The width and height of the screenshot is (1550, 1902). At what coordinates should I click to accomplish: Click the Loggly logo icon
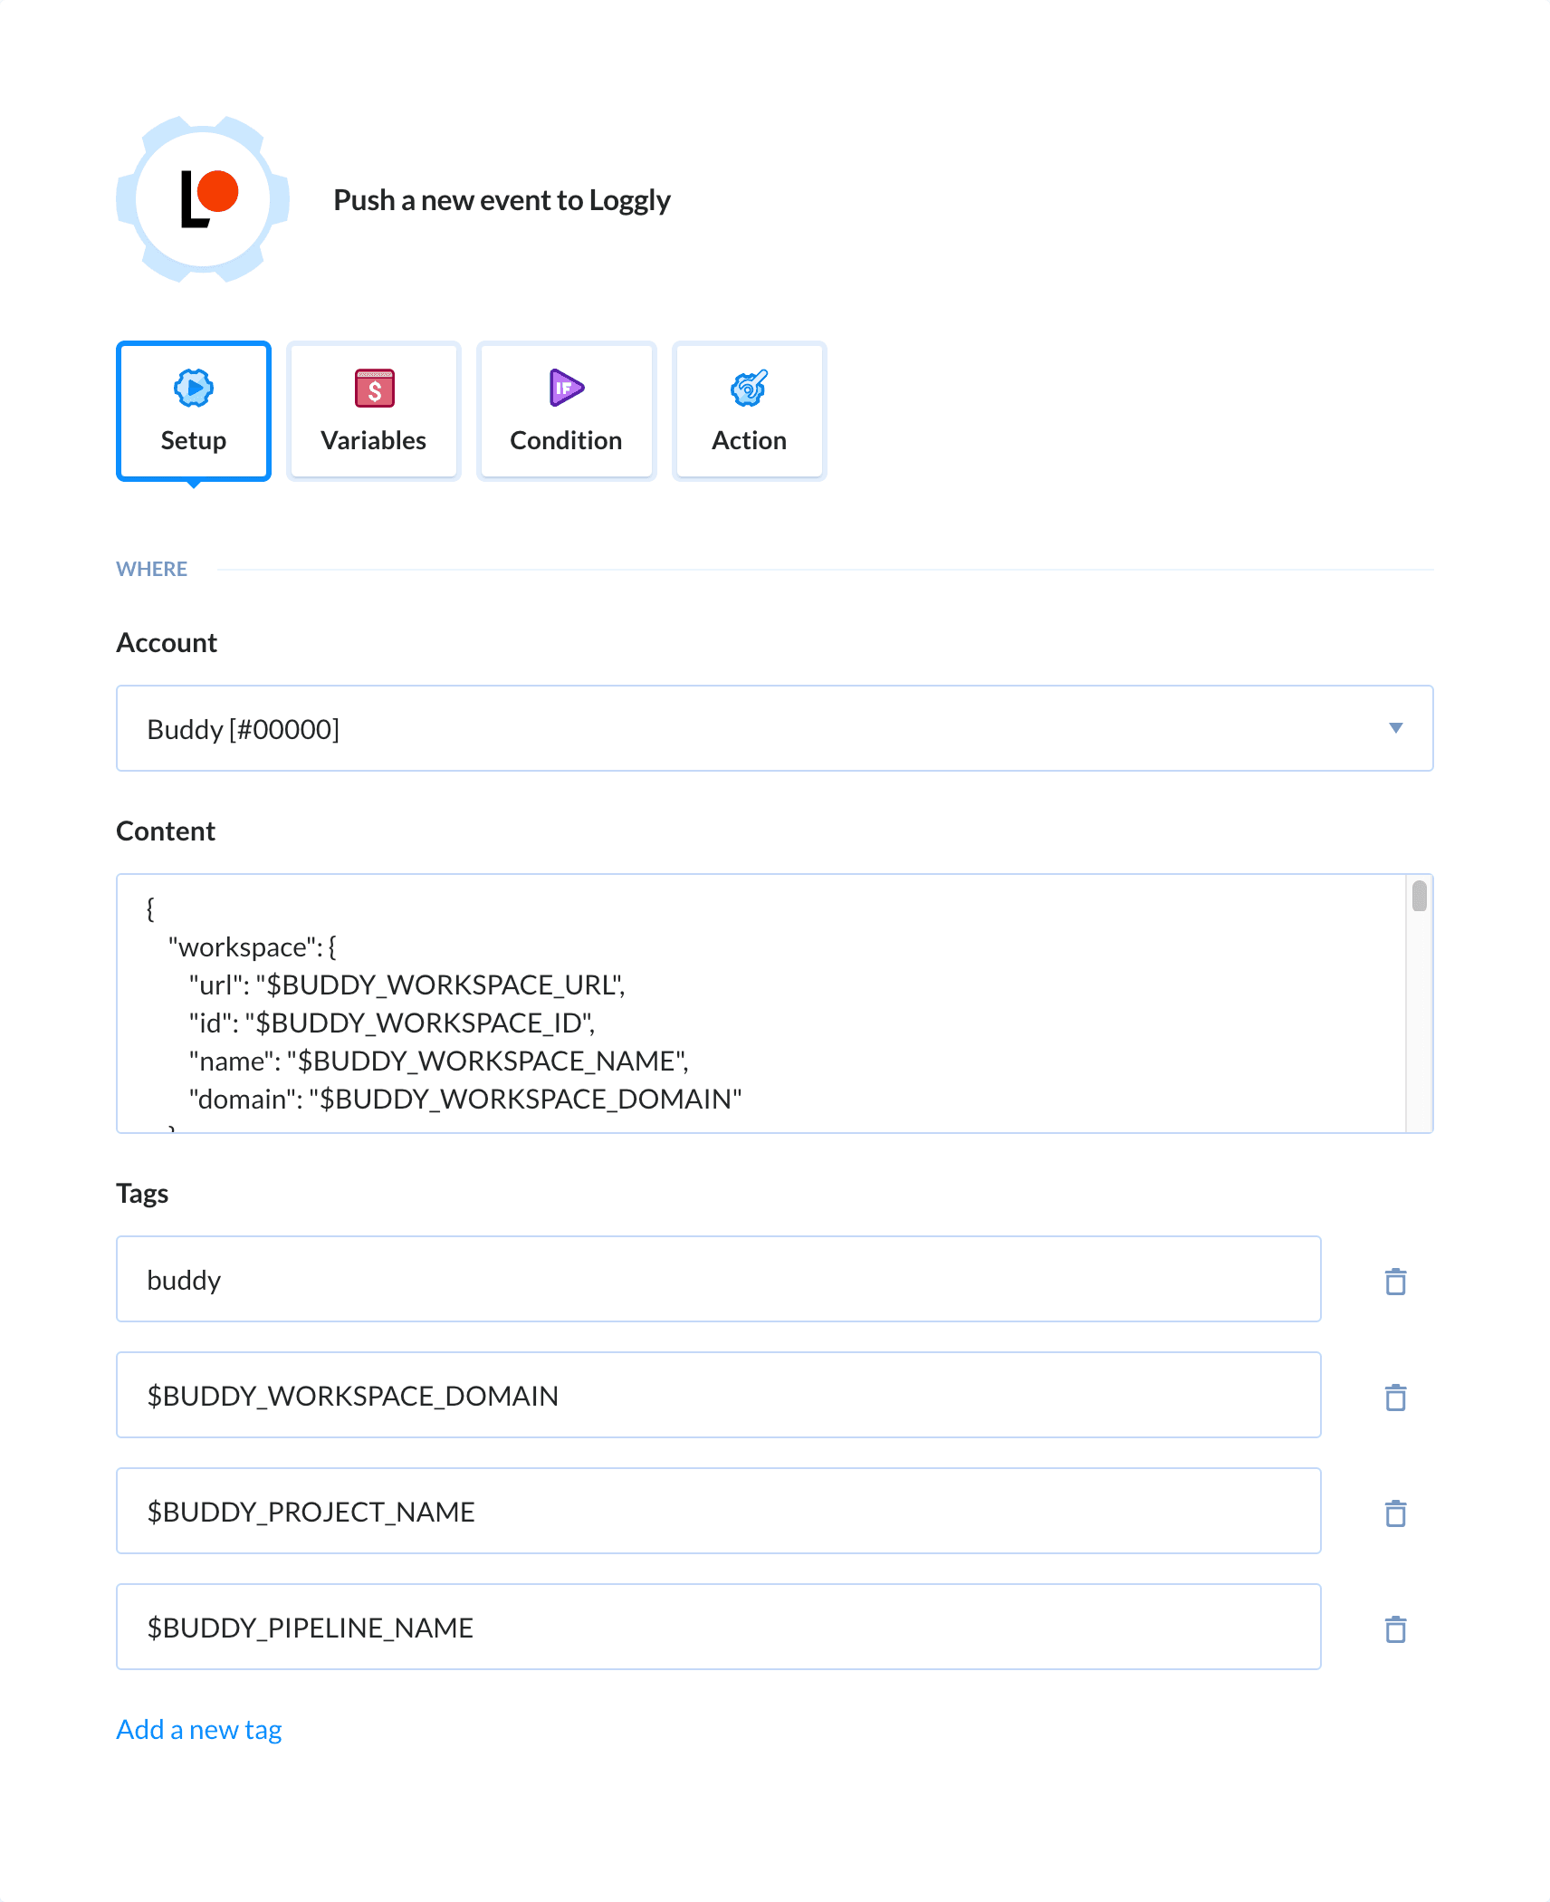click(203, 199)
